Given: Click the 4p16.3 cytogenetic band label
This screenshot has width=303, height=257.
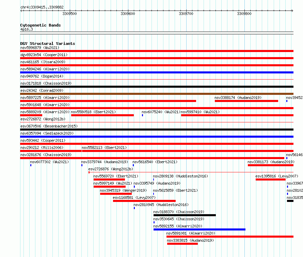Looking at the screenshot, I should 27,29.
